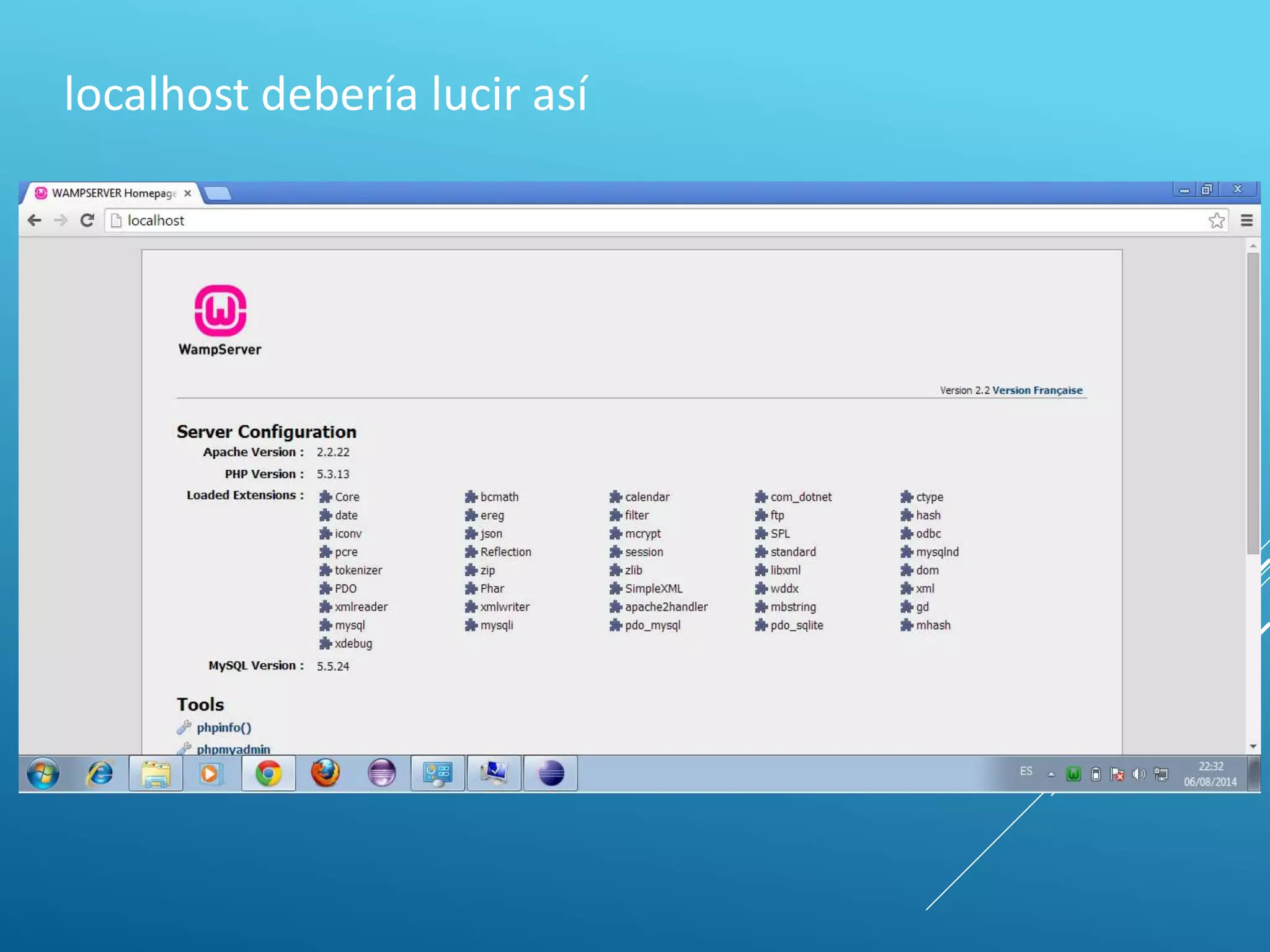Open Windows Explorer folder in taskbar
Viewport: 1270px width, 952px height.
156,773
